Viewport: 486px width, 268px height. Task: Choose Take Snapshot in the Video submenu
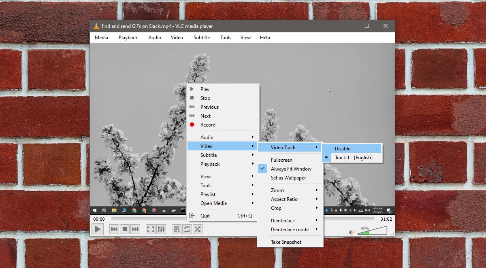coord(290,242)
